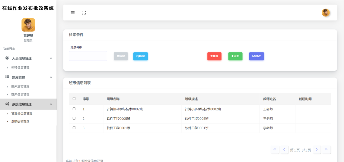Toggle the sidebar hamburger menu icon
The height and width of the screenshot is (162, 344).
coord(73,13)
